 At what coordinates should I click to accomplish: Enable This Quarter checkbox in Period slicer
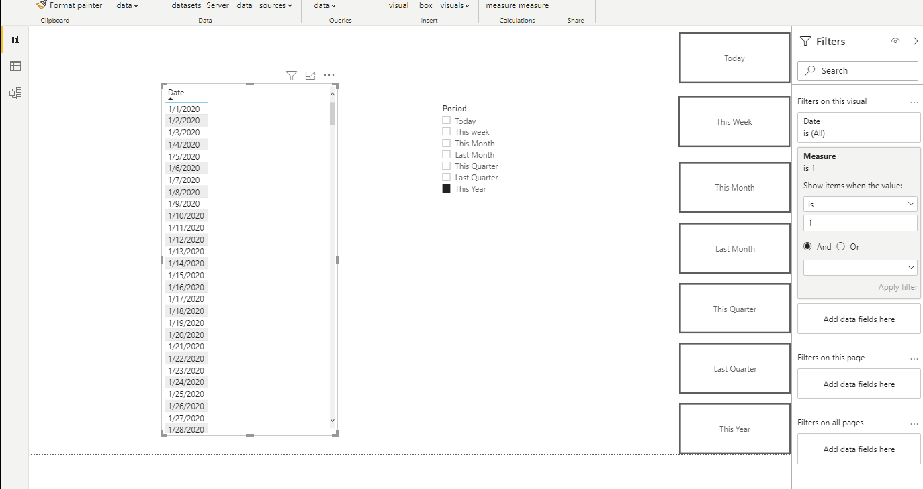pyautogui.click(x=446, y=166)
